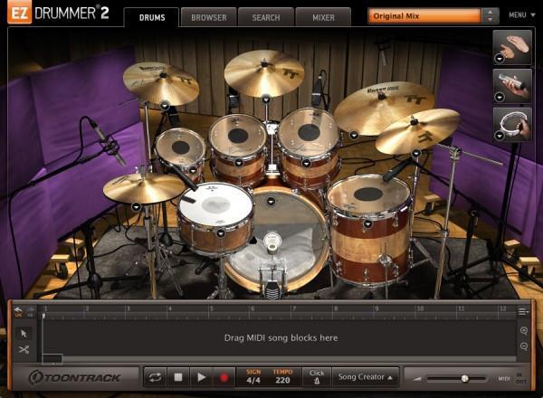Viewport: 543px width, 398px height.
Task: Select the pointer arrow tool
Action: (x=24, y=333)
